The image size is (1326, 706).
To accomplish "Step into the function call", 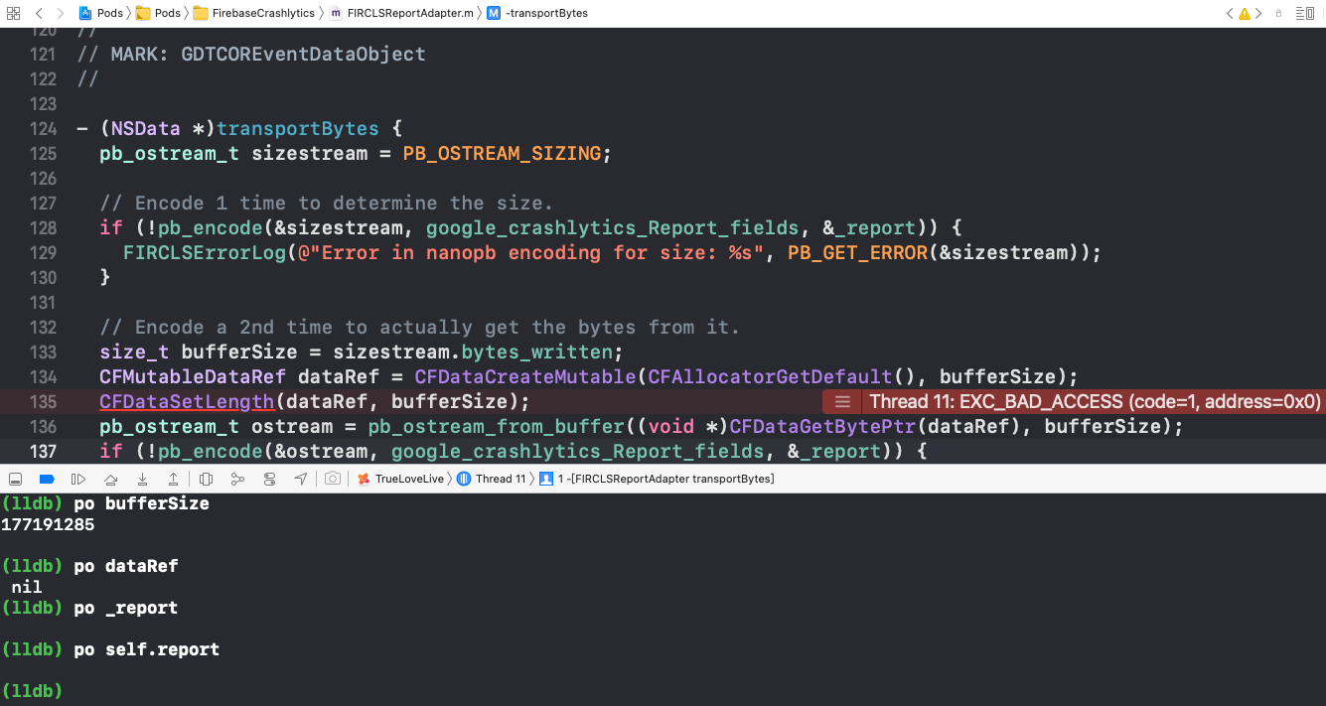I will tap(142, 479).
